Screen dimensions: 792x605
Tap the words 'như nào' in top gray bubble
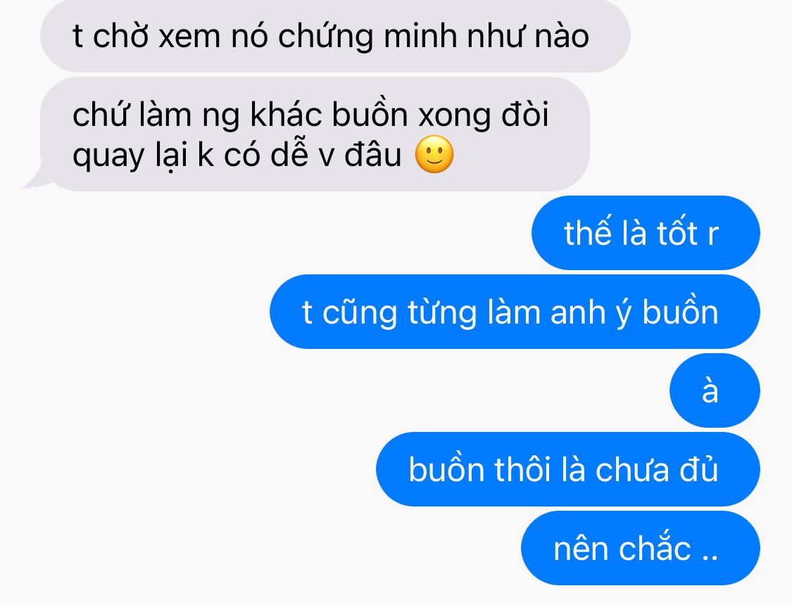pyautogui.click(x=528, y=37)
